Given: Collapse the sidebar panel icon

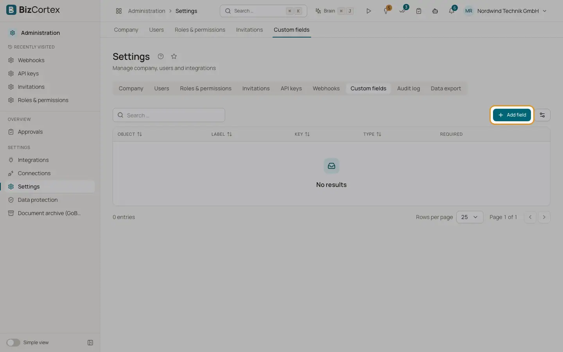Looking at the screenshot, I should point(90,343).
